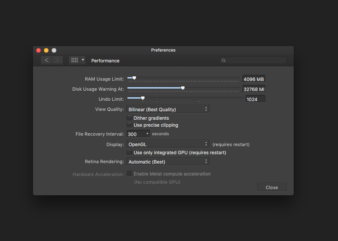Enable Dither gradients checkbox
The height and width of the screenshot is (241, 338).
[x=129, y=118]
